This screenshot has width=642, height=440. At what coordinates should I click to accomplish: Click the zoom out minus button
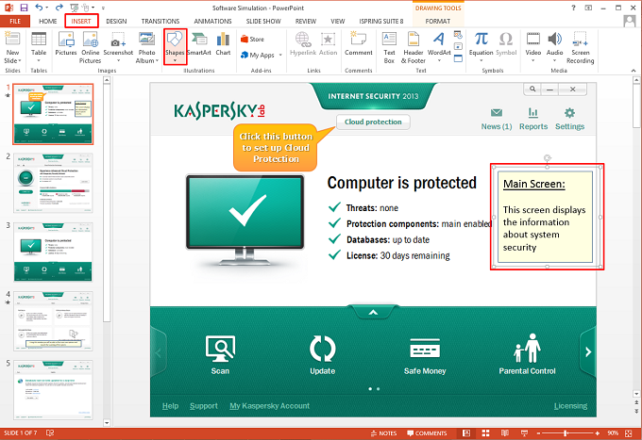click(538, 433)
